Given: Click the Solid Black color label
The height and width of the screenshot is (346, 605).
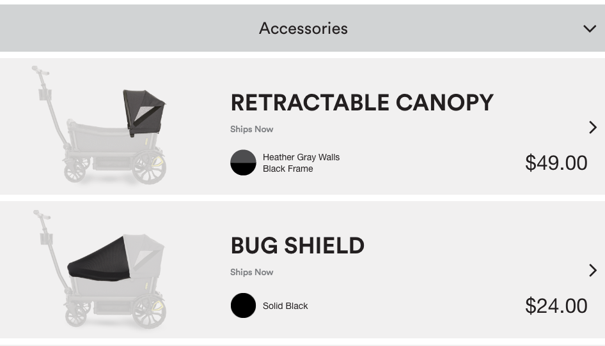Looking at the screenshot, I should 285,306.
